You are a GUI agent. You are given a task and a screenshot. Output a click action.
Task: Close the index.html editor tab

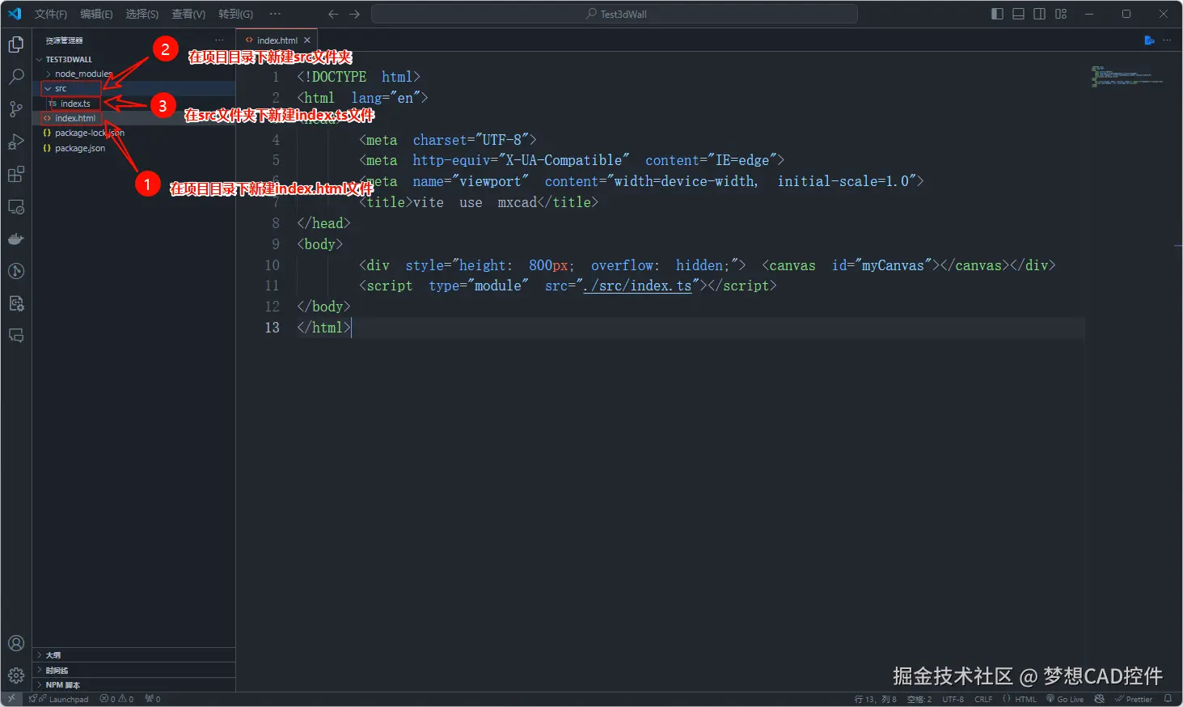pyautogui.click(x=307, y=40)
